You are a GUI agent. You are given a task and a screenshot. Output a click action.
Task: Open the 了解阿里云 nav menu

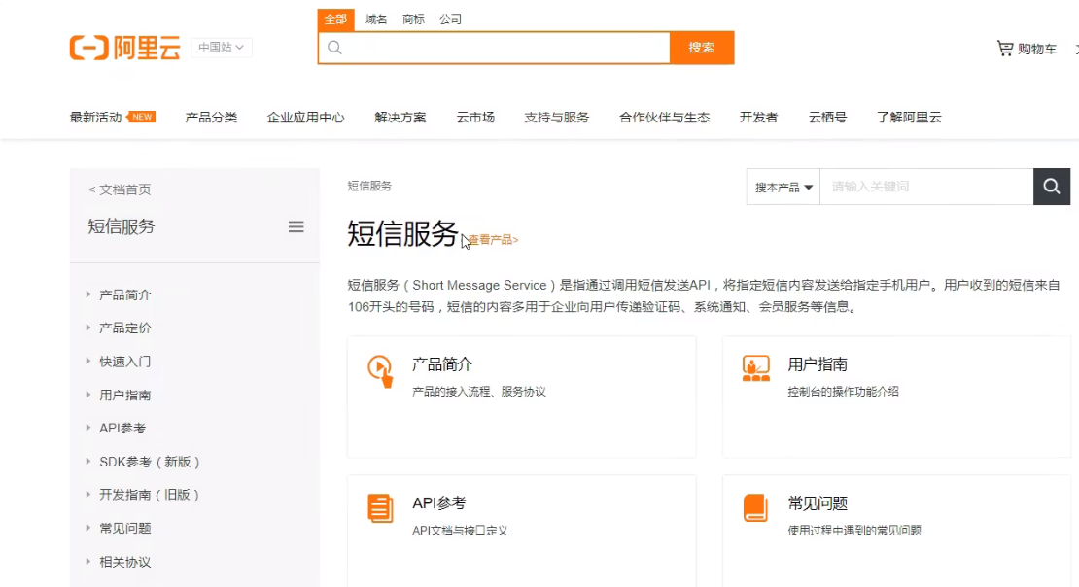[909, 117]
